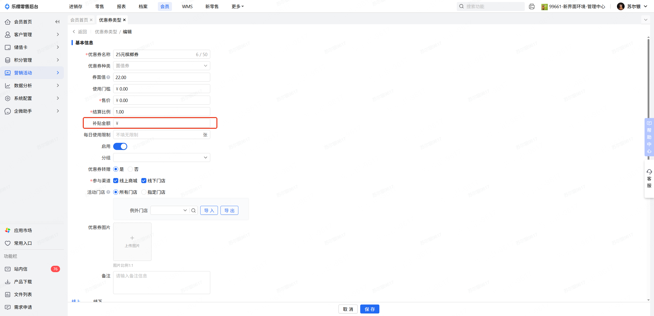Click the help icon next to 券面值
654x316 pixels.
(108, 77)
